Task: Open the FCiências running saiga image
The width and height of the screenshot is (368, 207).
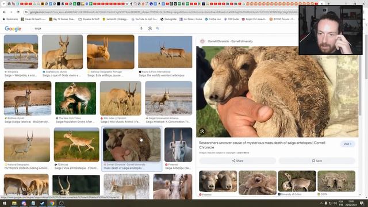Action: tap(76, 144)
